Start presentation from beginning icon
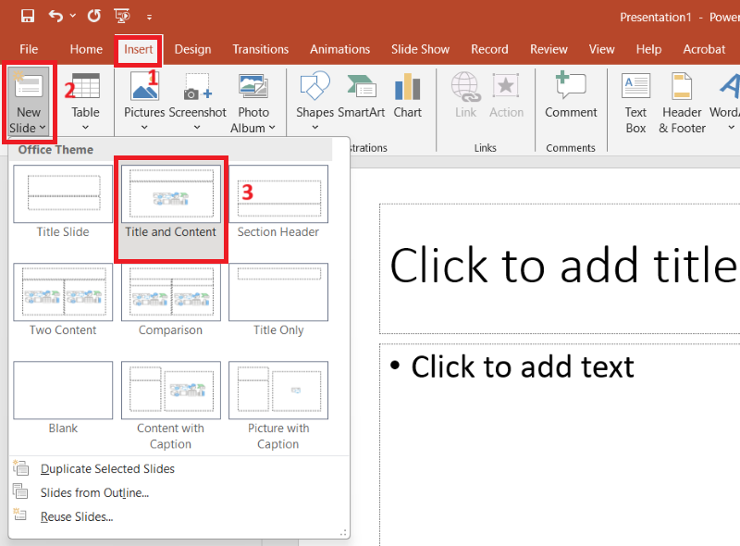 [x=122, y=17]
